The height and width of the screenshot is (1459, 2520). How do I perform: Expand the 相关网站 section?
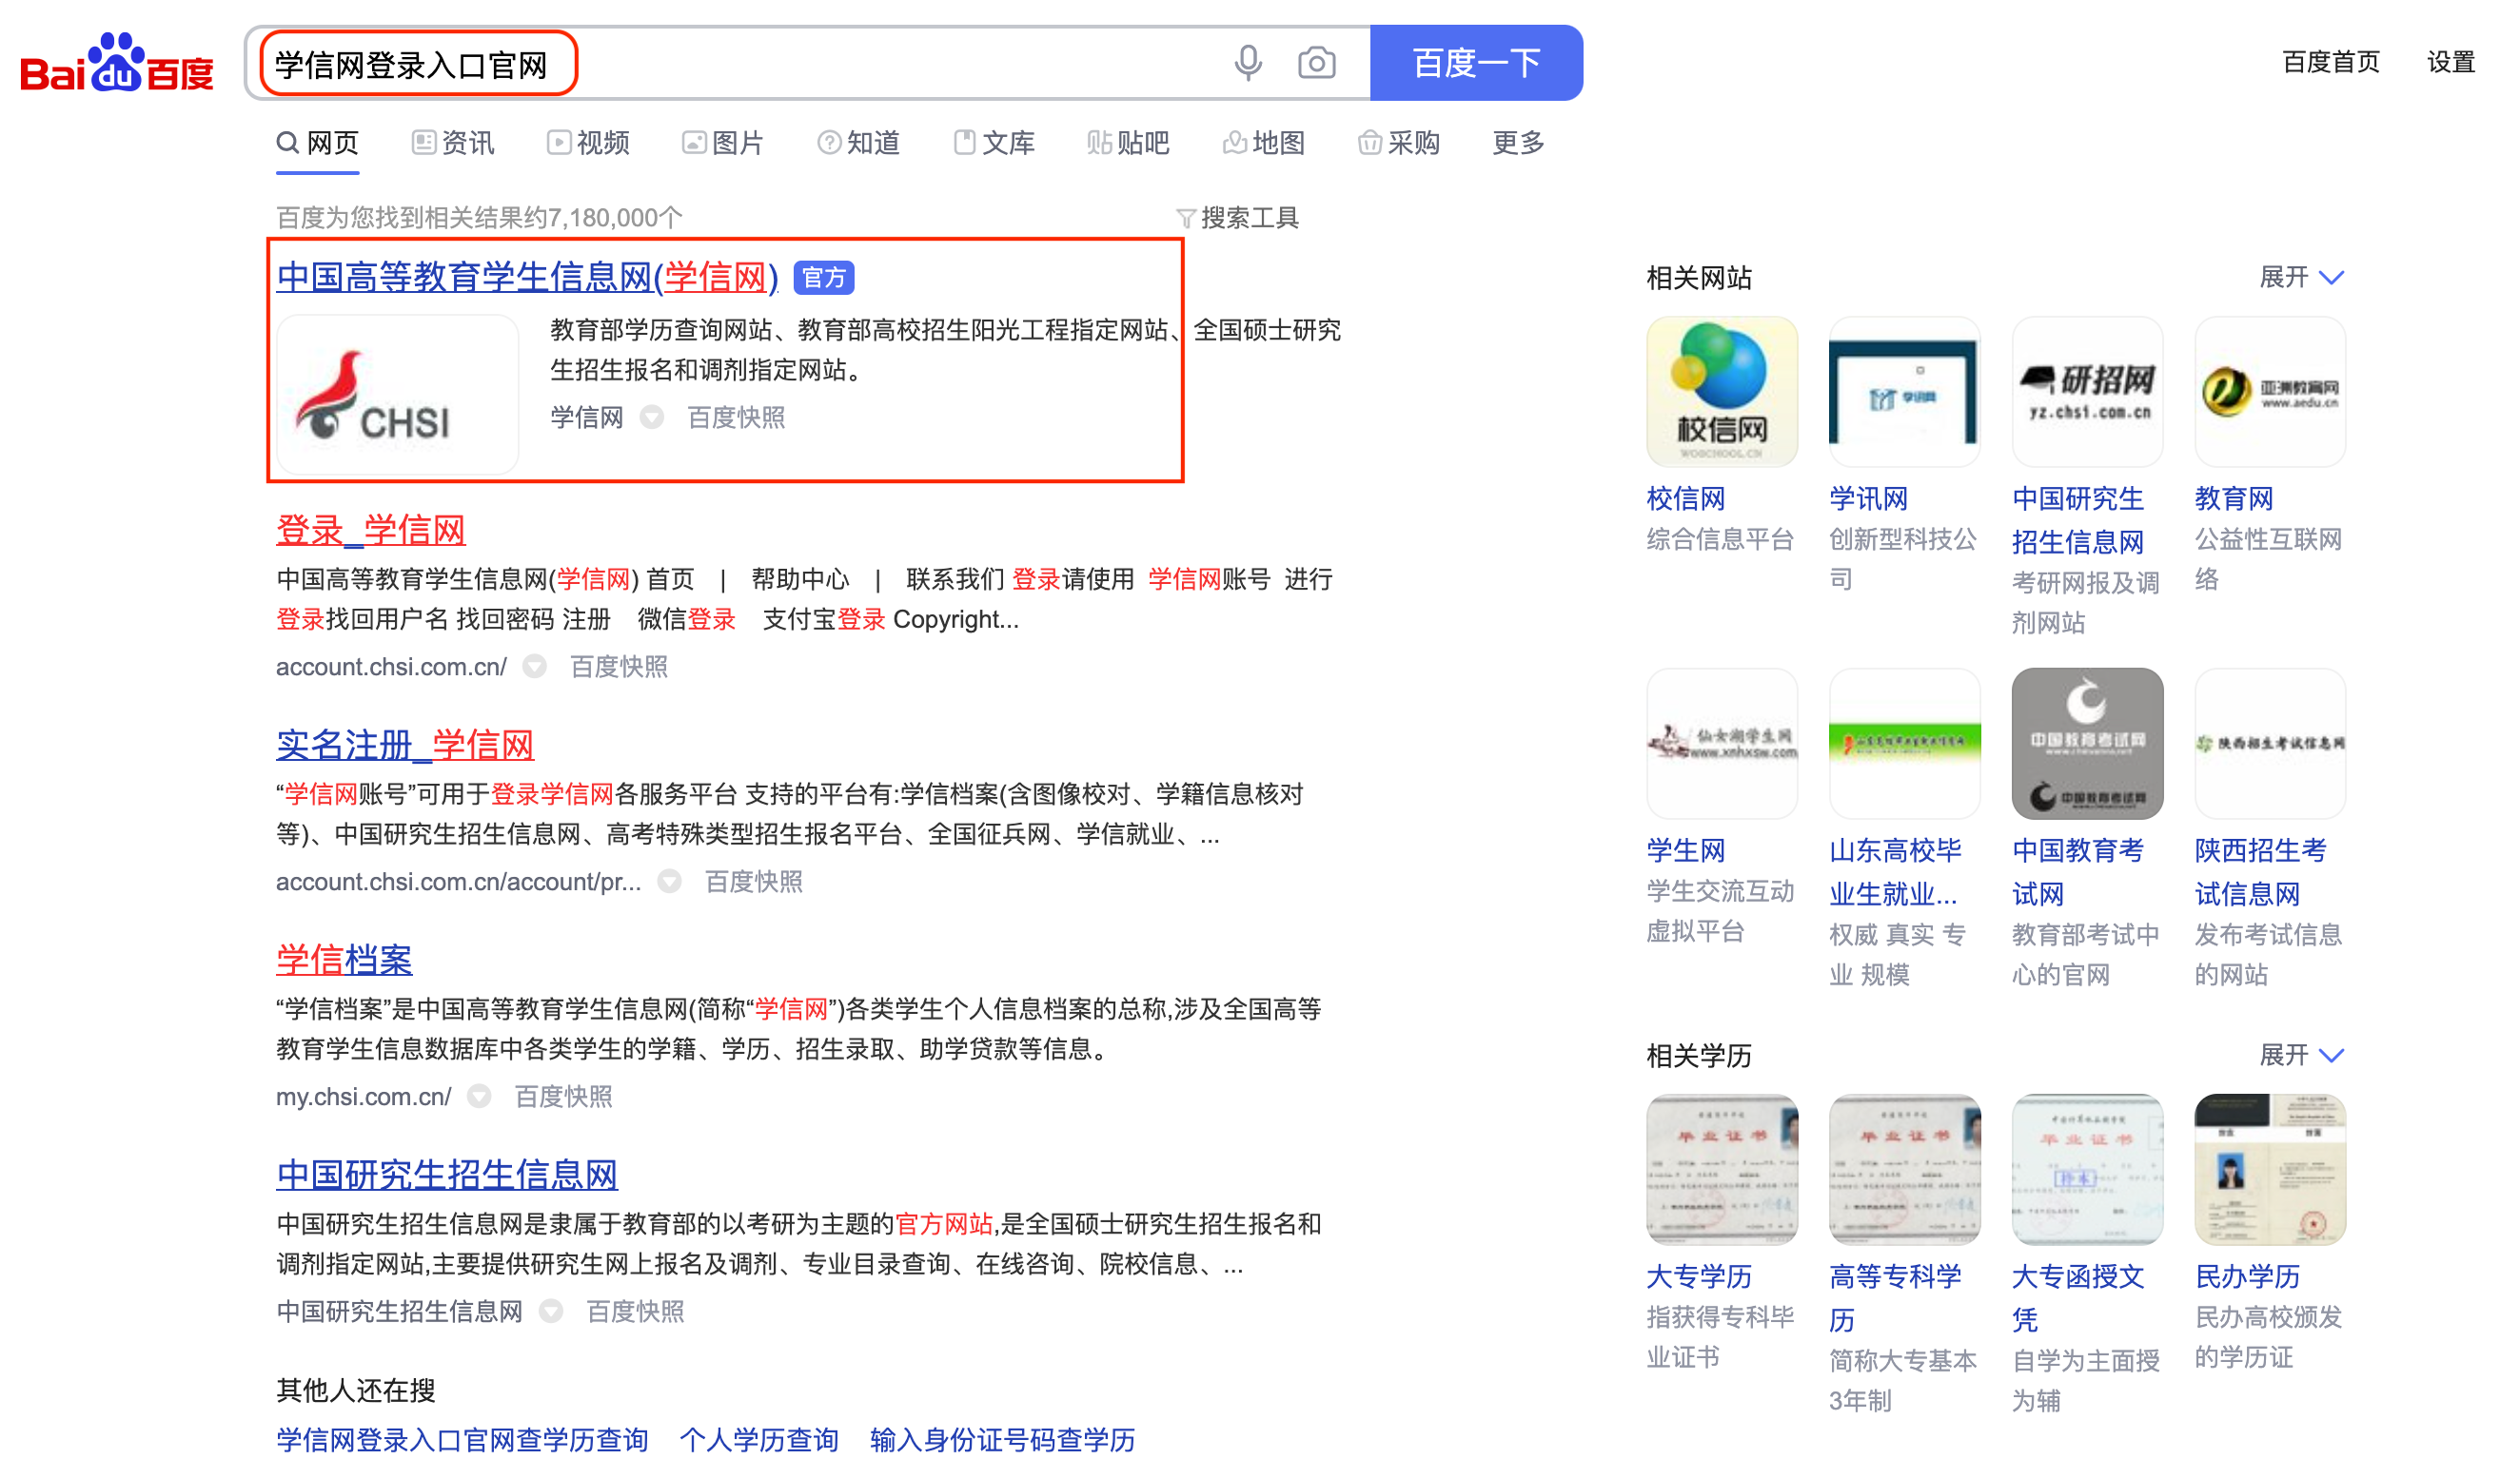[2301, 277]
